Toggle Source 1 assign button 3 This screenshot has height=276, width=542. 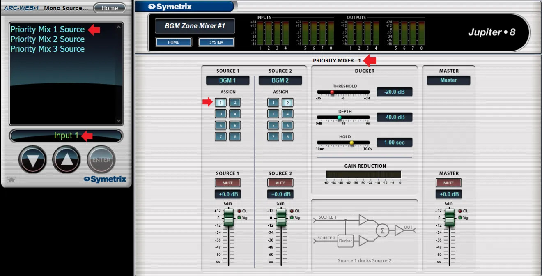click(220, 114)
